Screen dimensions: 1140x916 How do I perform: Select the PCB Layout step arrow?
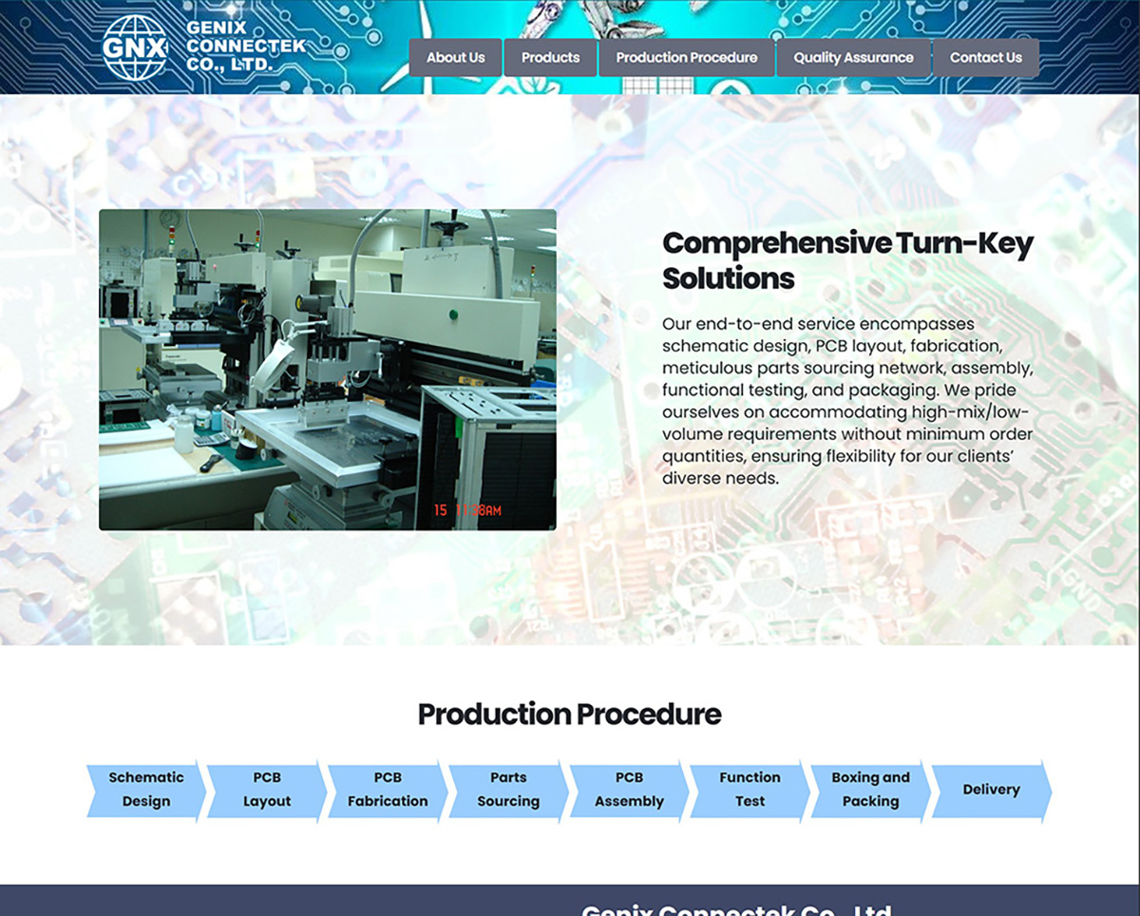click(267, 790)
